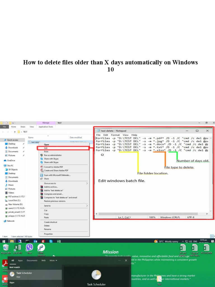Expand the Send to submenu

[64, 206]
